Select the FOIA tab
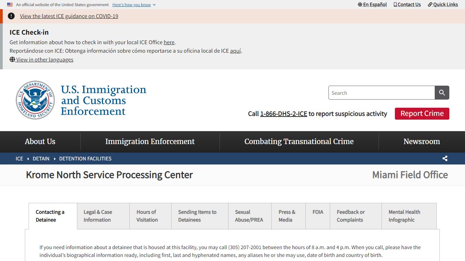The width and height of the screenshot is (465, 261). coord(318,216)
